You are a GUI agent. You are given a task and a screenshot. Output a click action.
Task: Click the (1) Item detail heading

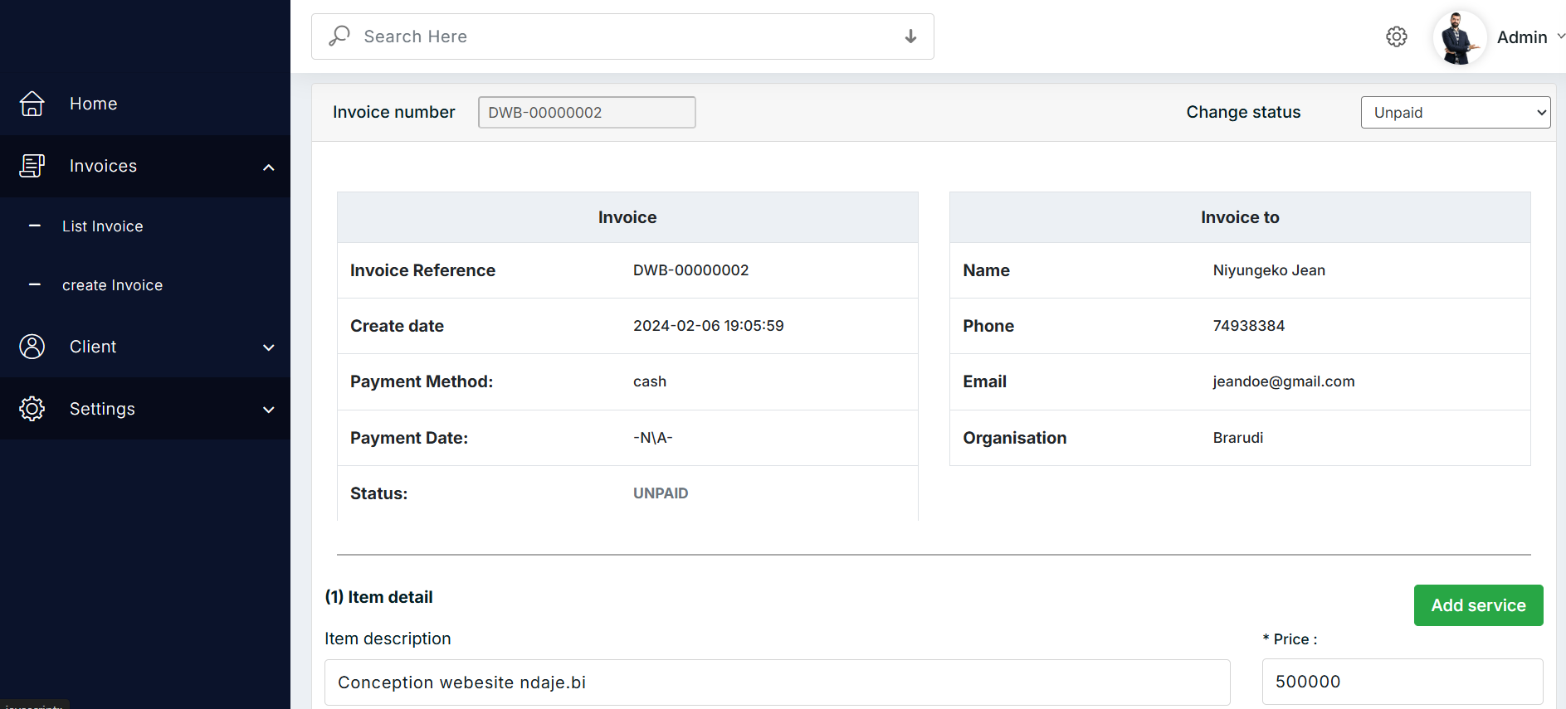(x=378, y=597)
